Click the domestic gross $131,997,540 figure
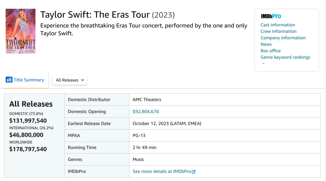Screen dimensions: 326x181 (x=28, y=121)
